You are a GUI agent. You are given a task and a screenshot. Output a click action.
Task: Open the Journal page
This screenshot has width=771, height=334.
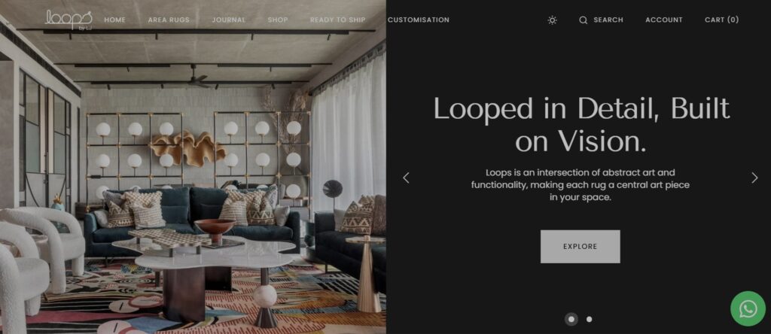[229, 20]
